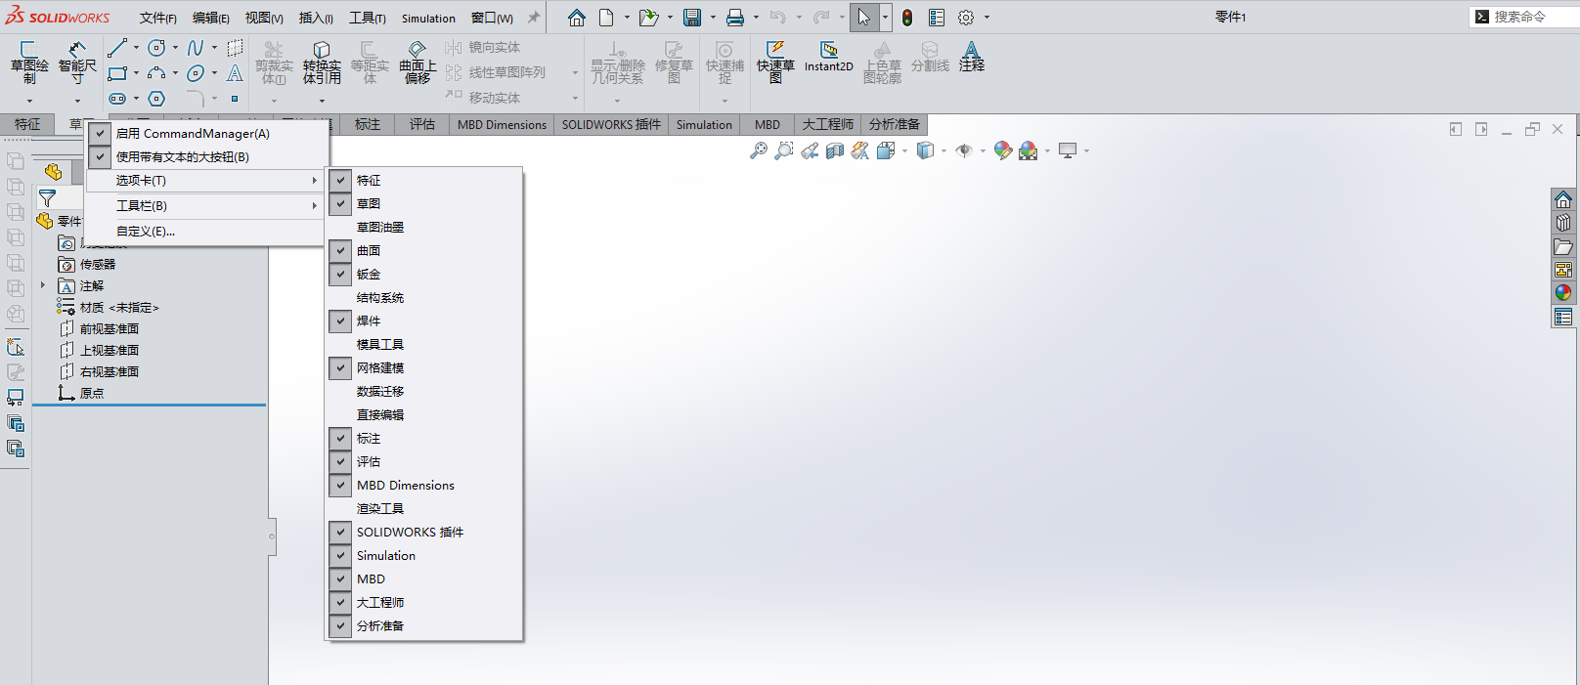
Task: Click the Section View icon in view toolbar
Action: (835, 150)
